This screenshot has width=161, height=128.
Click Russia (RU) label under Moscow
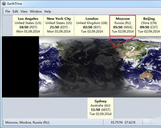point(123,23)
